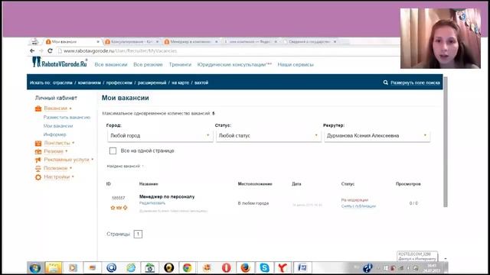490x275 pixels.
Task: Click the star icon under vacancy ID
Action: 113,208
